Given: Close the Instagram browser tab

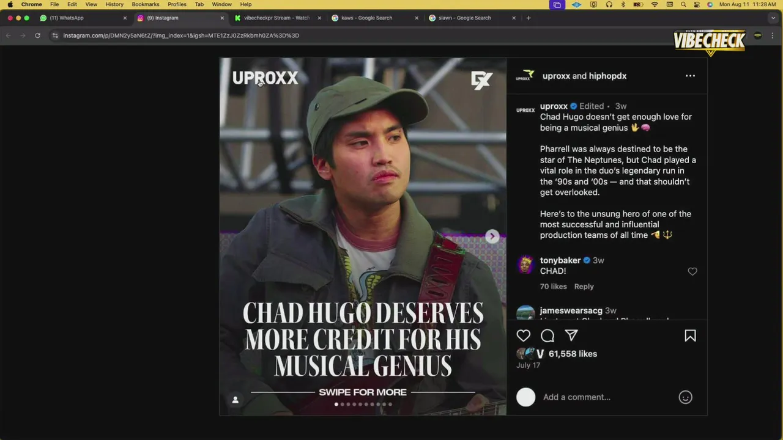Looking at the screenshot, I should tap(222, 18).
